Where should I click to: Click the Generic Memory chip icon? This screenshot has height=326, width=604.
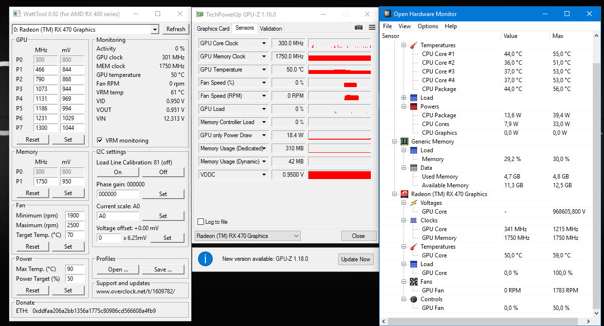click(404, 142)
